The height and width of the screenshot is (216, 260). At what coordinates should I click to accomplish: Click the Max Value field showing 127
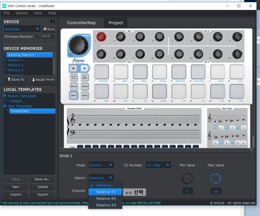(216, 191)
